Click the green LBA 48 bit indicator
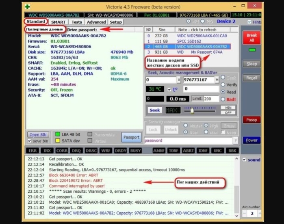This screenshot has height=224, width=284. (58, 134)
